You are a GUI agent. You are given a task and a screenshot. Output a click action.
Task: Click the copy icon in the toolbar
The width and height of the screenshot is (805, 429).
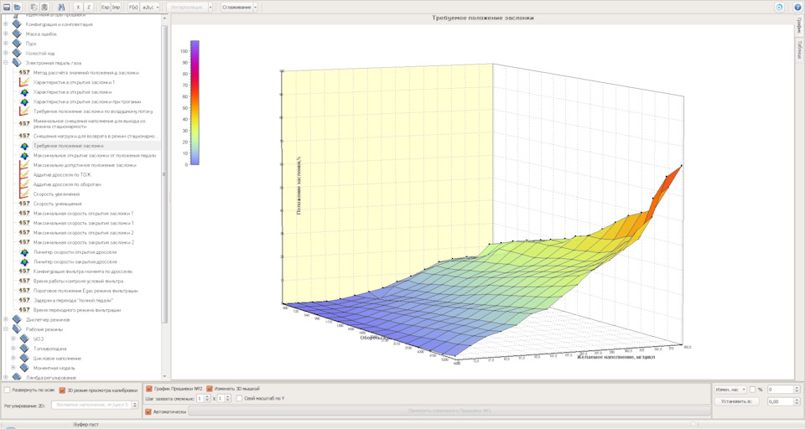(34, 7)
